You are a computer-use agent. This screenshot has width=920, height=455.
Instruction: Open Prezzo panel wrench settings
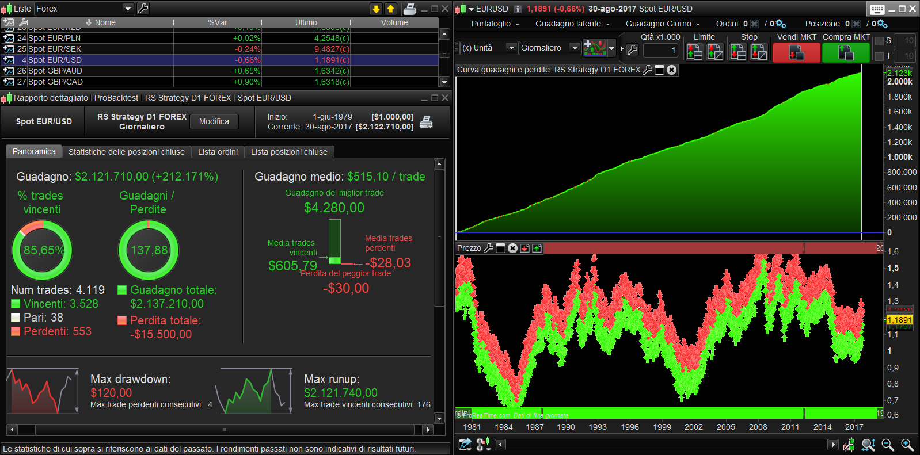[489, 248]
